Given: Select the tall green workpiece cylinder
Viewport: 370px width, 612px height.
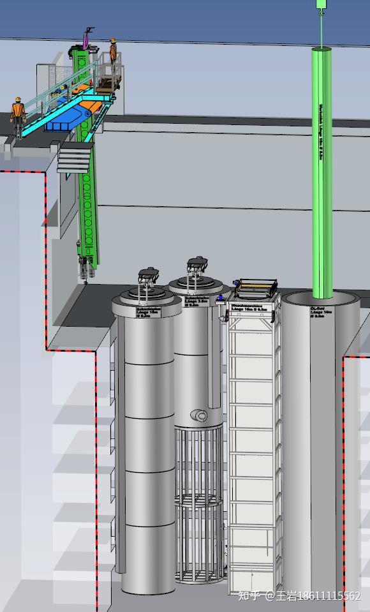Looking at the screenshot, I should pos(322,172).
